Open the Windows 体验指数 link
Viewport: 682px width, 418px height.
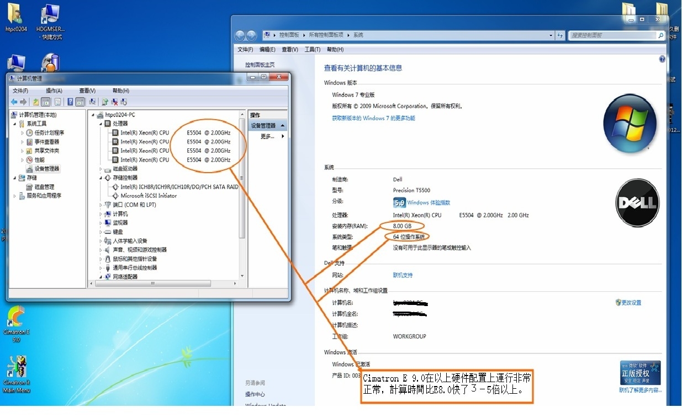tap(429, 203)
